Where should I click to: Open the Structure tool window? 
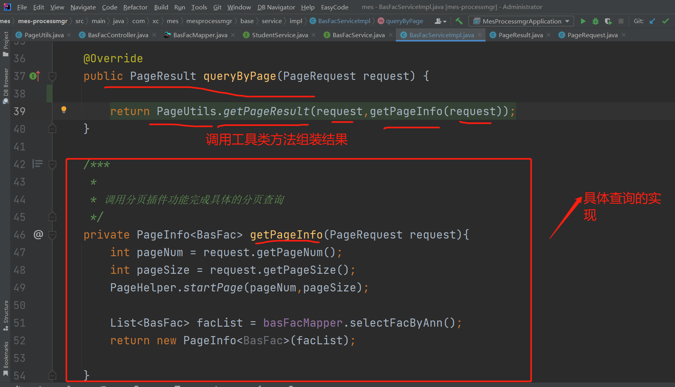tap(5, 315)
